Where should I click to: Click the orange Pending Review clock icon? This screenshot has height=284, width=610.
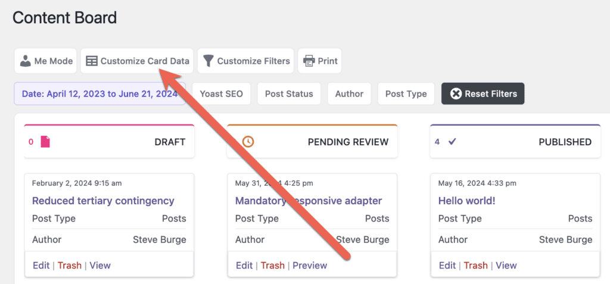click(x=248, y=142)
